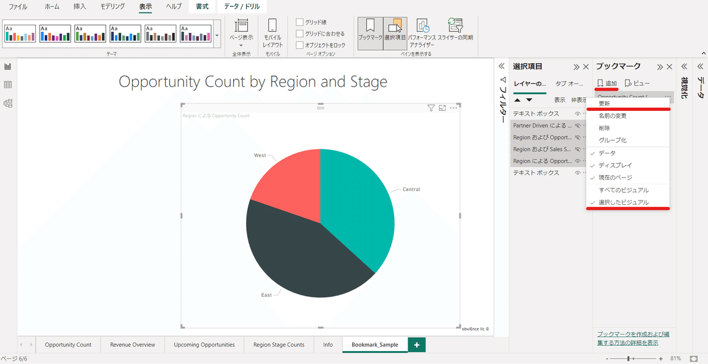Expand the フィルター pane chevron

(502, 67)
